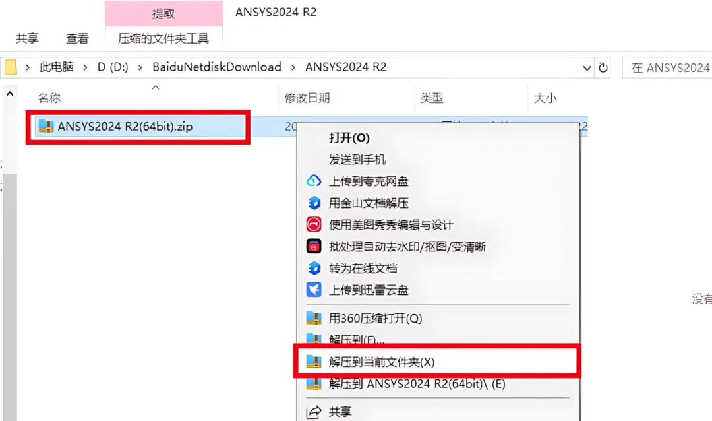Click the Kingsoft Docs extract icon
712x421 pixels.
[x=314, y=203]
